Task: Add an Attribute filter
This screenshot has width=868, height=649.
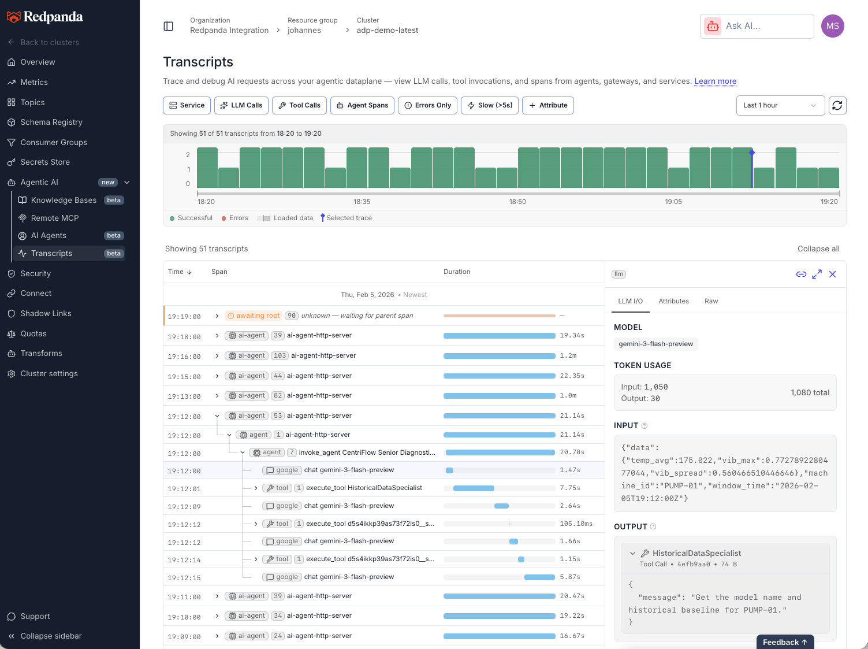Action: click(x=548, y=105)
